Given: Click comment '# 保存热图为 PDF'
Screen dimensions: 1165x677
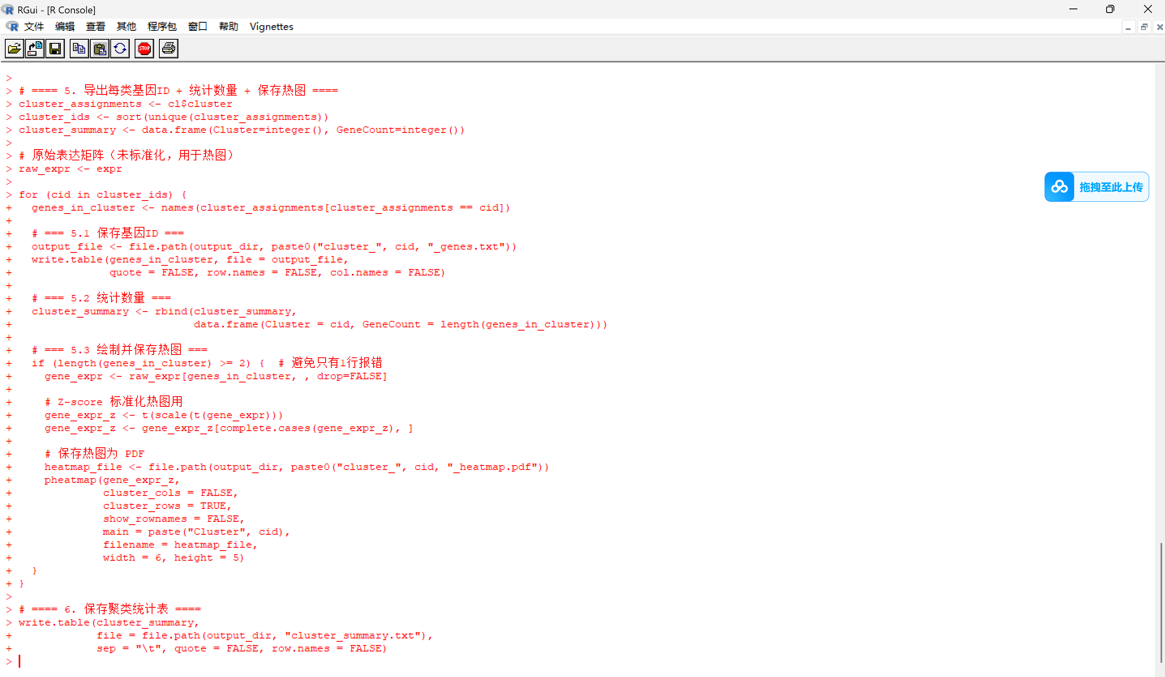Looking at the screenshot, I should 94,453.
